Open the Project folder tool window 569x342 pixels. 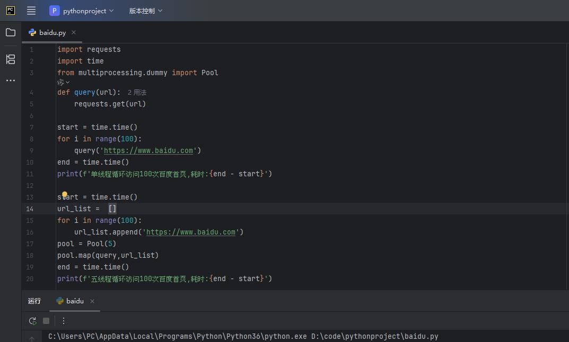click(11, 33)
